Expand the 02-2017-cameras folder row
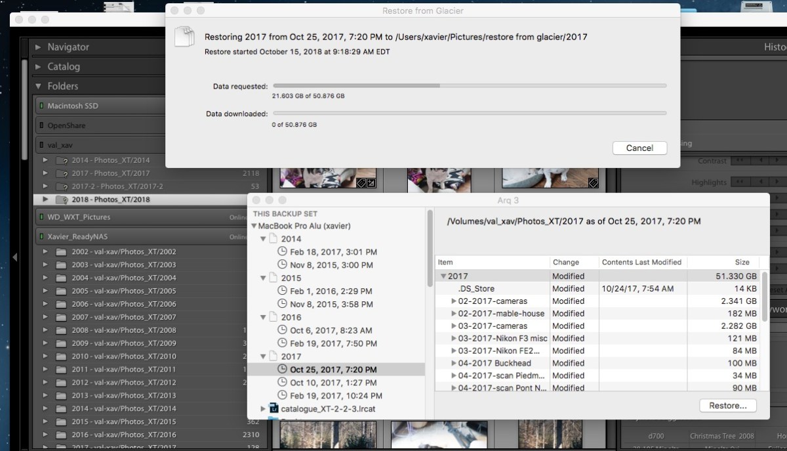Image resolution: width=787 pixels, height=451 pixels. pos(454,301)
